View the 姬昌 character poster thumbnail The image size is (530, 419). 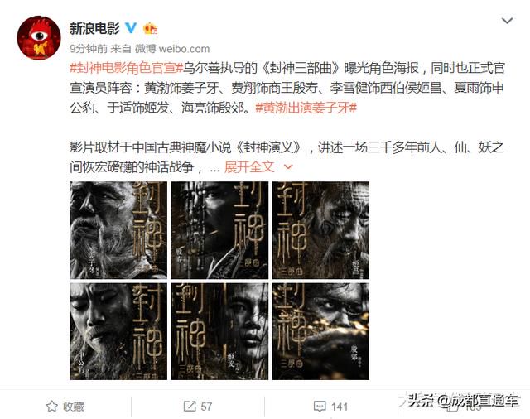[320, 230]
